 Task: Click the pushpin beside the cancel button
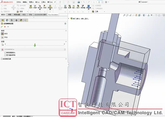coord(8,27)
